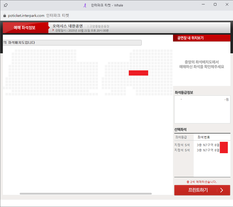Click the 좌석배치도입니다 label bar
233x207 pixels.
(72, 43)
